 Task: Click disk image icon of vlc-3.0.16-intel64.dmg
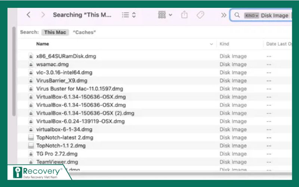(x=31, y=73)
